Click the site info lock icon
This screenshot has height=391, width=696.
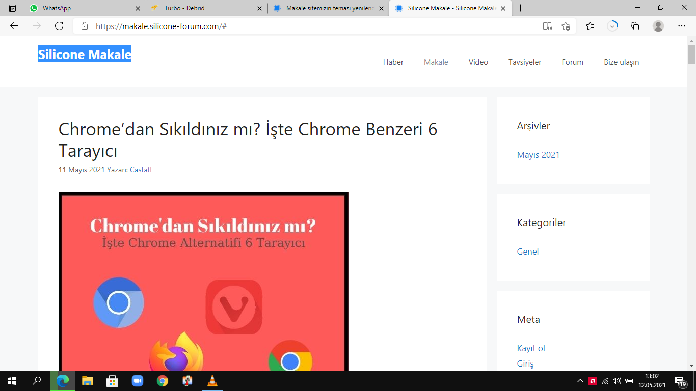pyautogui.click(x=85, y=26)
